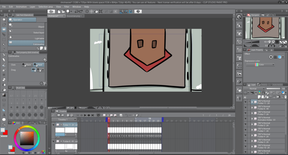Click the Navigator preview thumbnail

265,28
